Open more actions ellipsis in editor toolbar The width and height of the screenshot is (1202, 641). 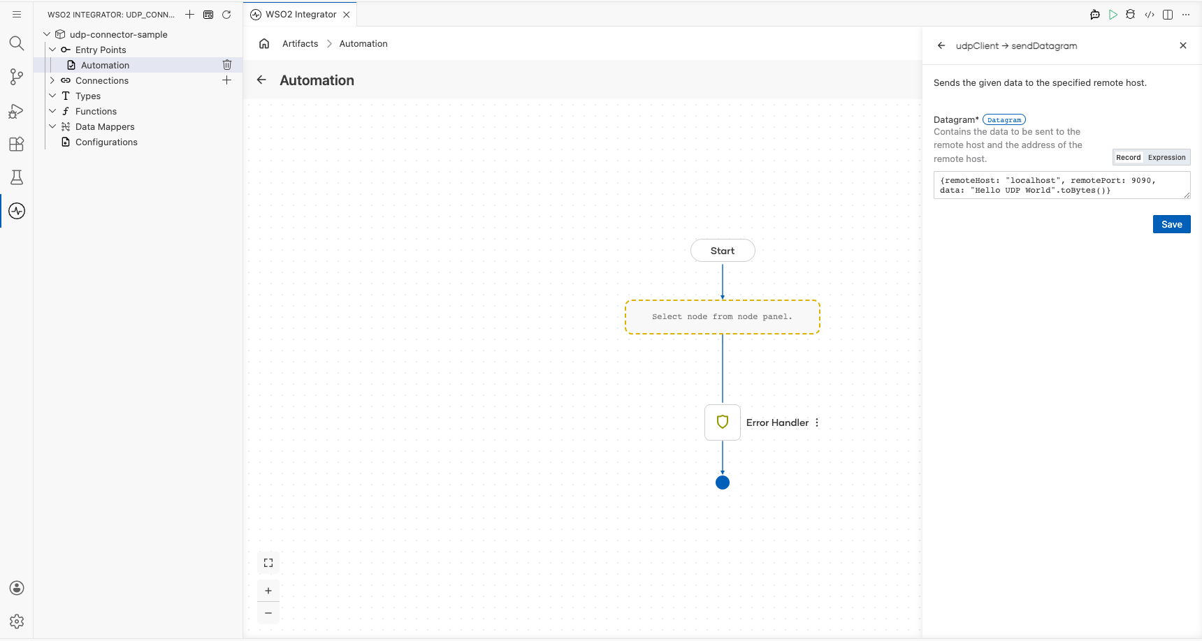coord(1186,14)
